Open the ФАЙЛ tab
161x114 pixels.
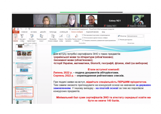click(16, 32)
